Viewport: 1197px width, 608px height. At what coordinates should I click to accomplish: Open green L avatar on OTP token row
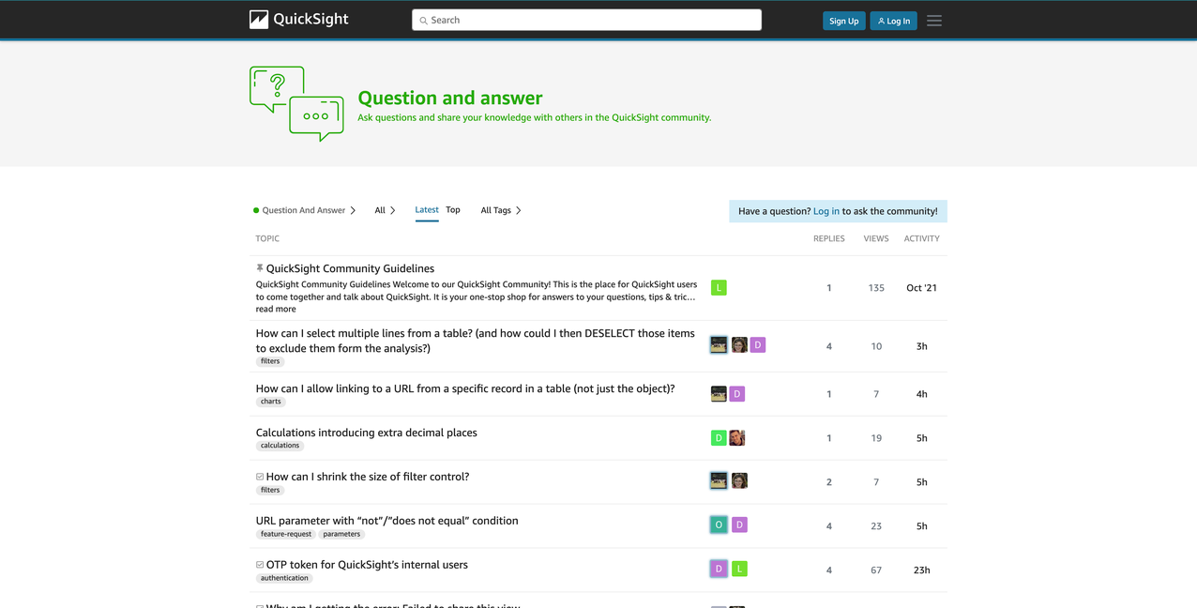click(739, 569)
